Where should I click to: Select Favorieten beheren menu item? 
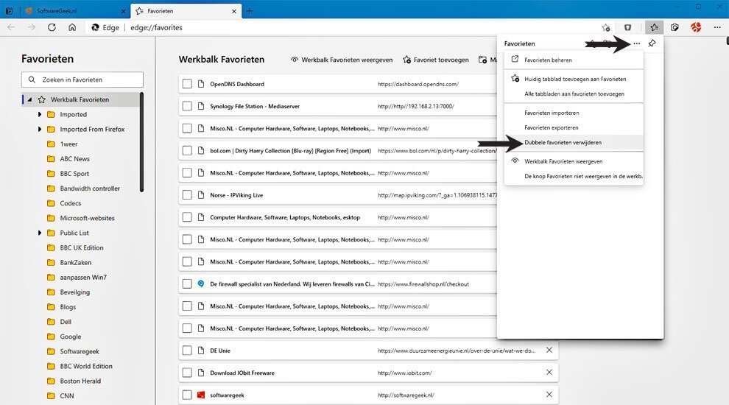(574, 60)
